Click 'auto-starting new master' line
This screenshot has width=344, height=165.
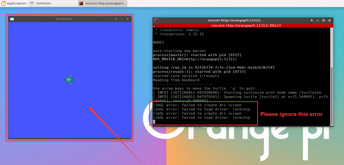click(179, 51)
